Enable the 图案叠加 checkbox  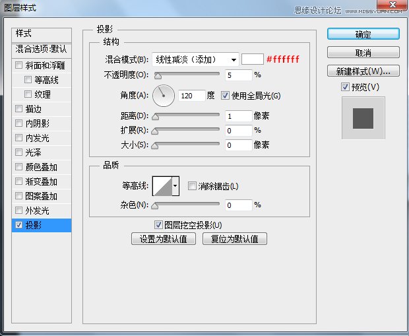point(18,195)
